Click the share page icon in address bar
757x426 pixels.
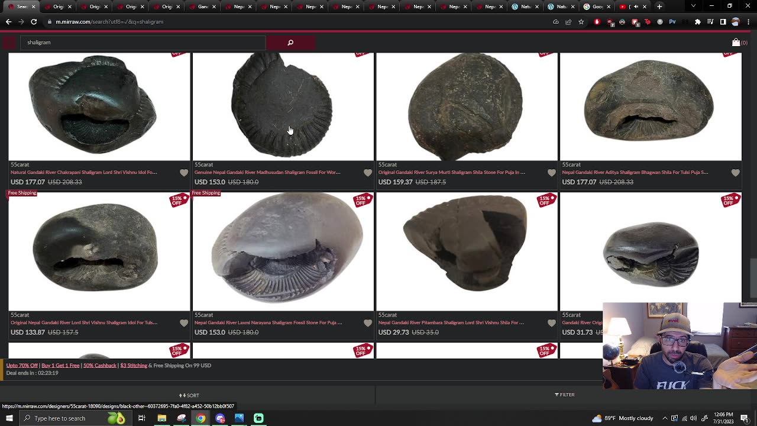pos(568,22)
